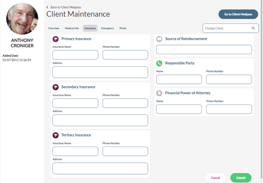Click the Responsible Party phone icon
This screenshot has width=263, height=183.
159,63
